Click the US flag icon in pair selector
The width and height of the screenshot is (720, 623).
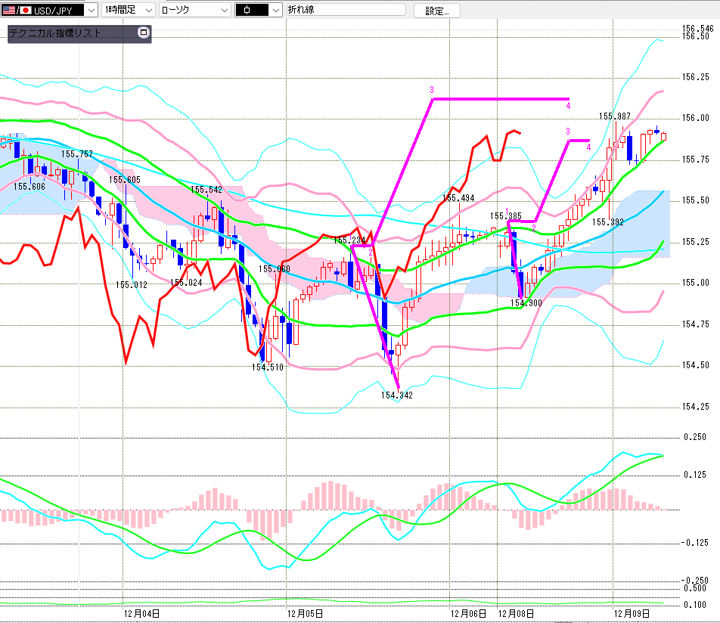8,11
